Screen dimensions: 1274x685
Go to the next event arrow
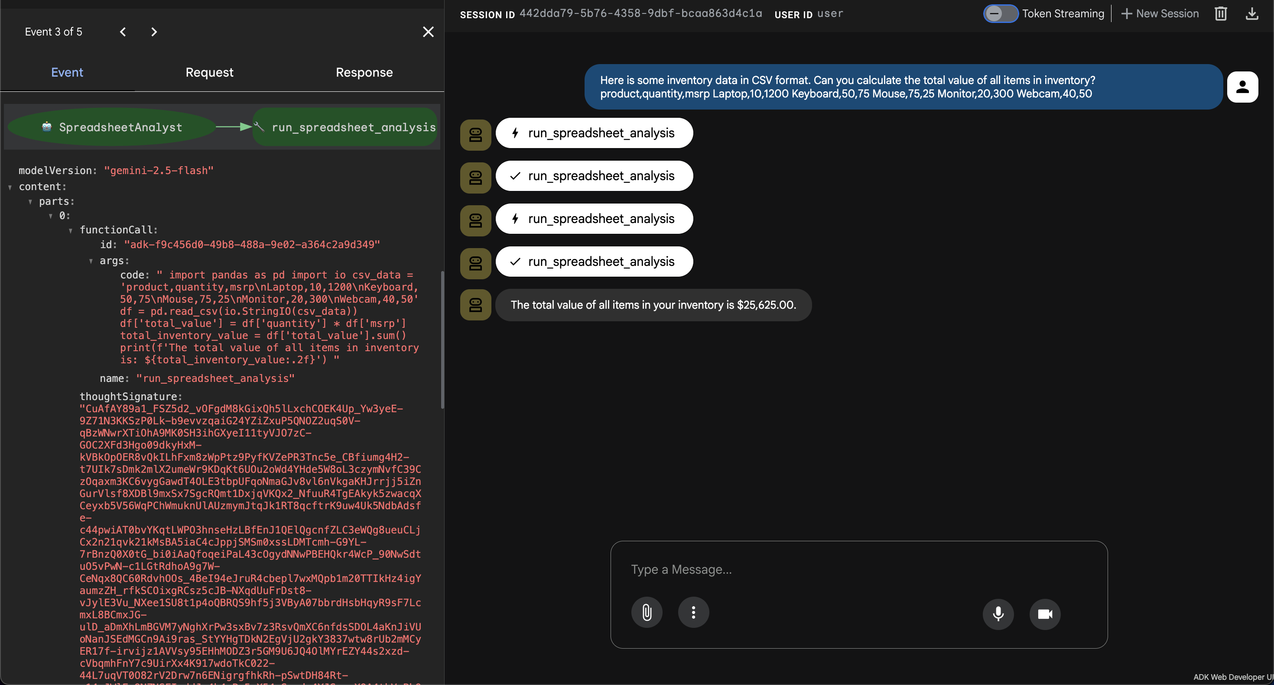(154, 32)
